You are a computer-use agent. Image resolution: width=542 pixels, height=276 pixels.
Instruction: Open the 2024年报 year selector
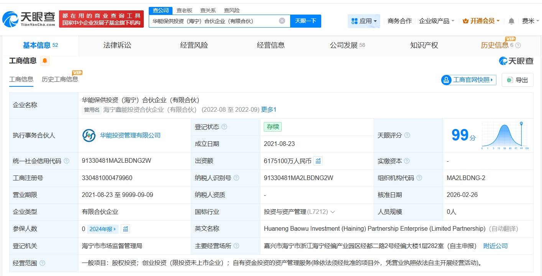pyautogui.click(x=103, y=229)
